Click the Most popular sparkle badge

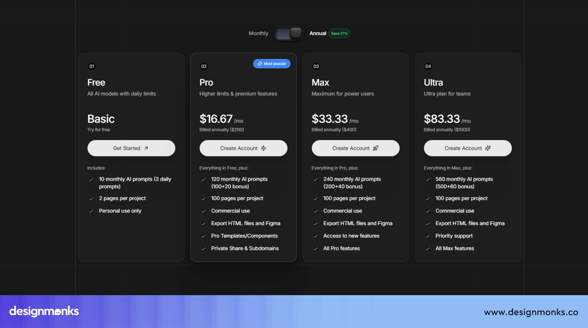(x=272, y=64)
